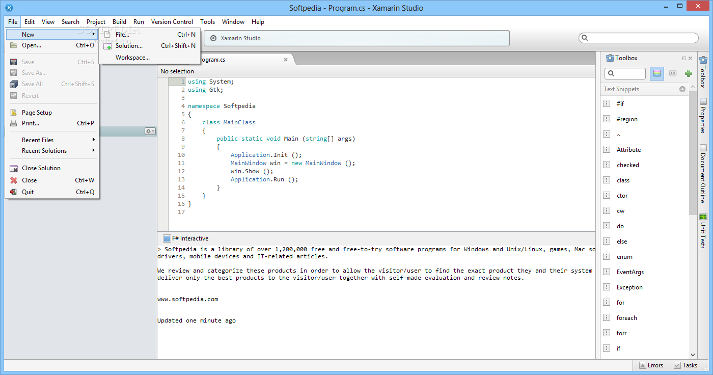Click the new Solution icon in submenu
Screen dimensions: 713x375
tap(107, 46)
